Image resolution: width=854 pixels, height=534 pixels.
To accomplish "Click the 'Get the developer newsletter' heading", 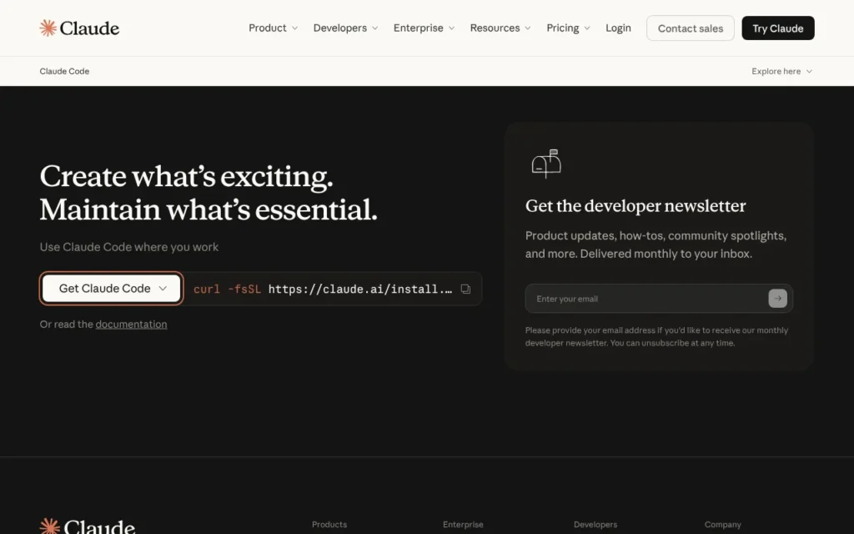I will [635, 206].
